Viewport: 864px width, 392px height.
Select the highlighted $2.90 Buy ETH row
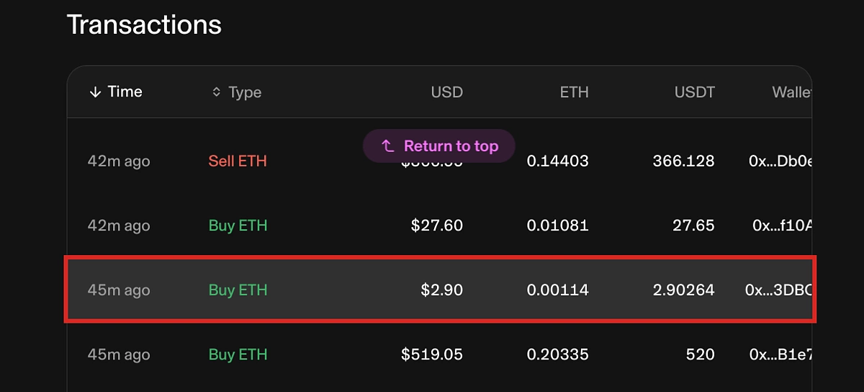pyautogui.click(x=439, y=290)
